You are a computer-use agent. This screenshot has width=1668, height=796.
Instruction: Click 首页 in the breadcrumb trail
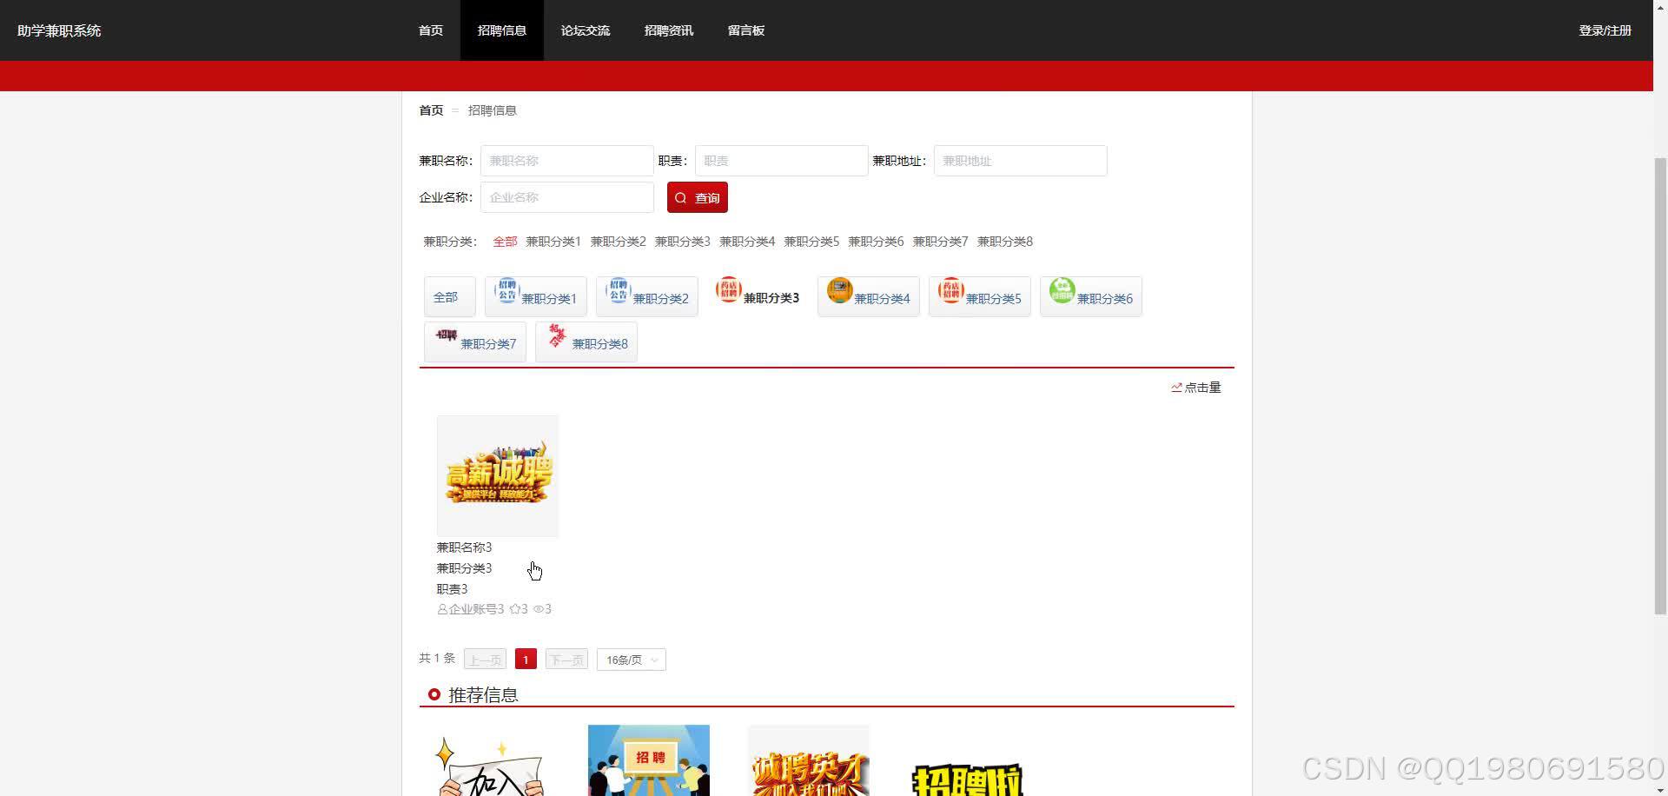point(430,110)
